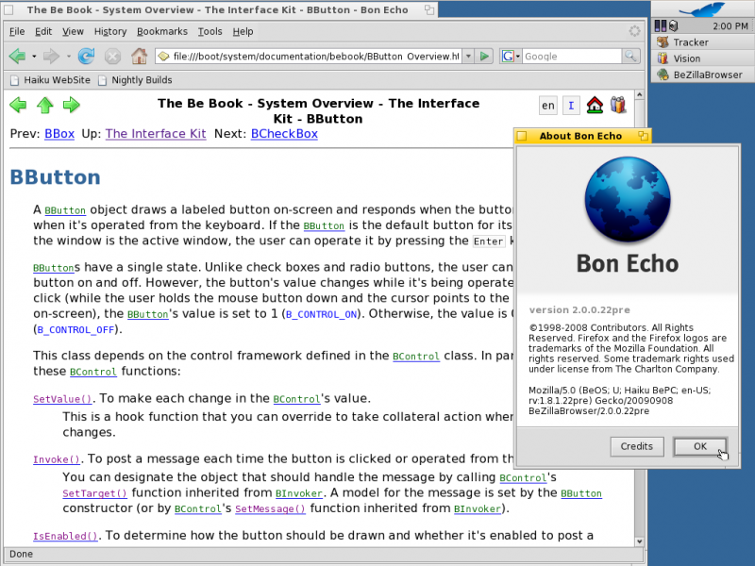
Task: Click the Google search field
Action: coord(572,57)
